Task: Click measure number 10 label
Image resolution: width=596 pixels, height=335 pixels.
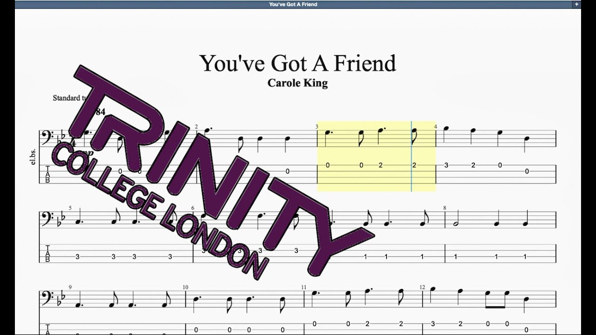Action: [185, 287]
